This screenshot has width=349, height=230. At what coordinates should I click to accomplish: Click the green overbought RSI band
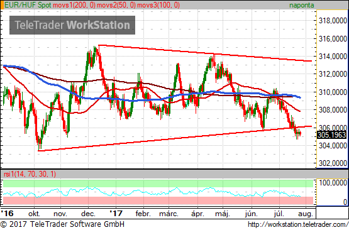point(158,183)
